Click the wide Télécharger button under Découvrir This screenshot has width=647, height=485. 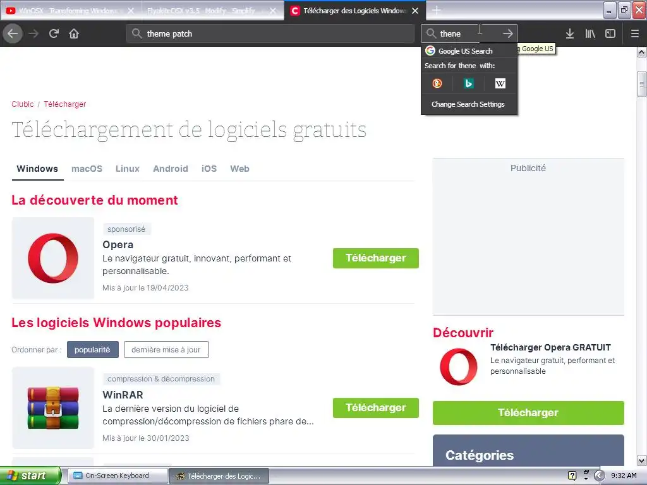tap(528, 413)
